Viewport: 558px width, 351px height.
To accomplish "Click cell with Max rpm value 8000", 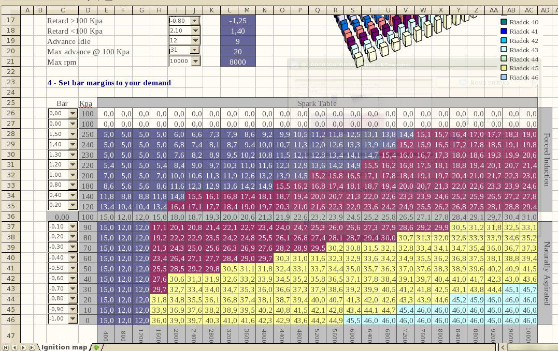I will point(238,62).
